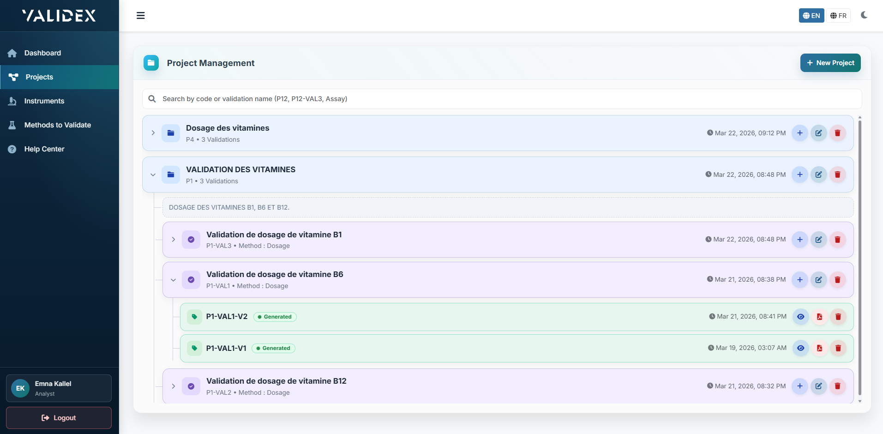Switch language to FR

(x=838, y=16)
